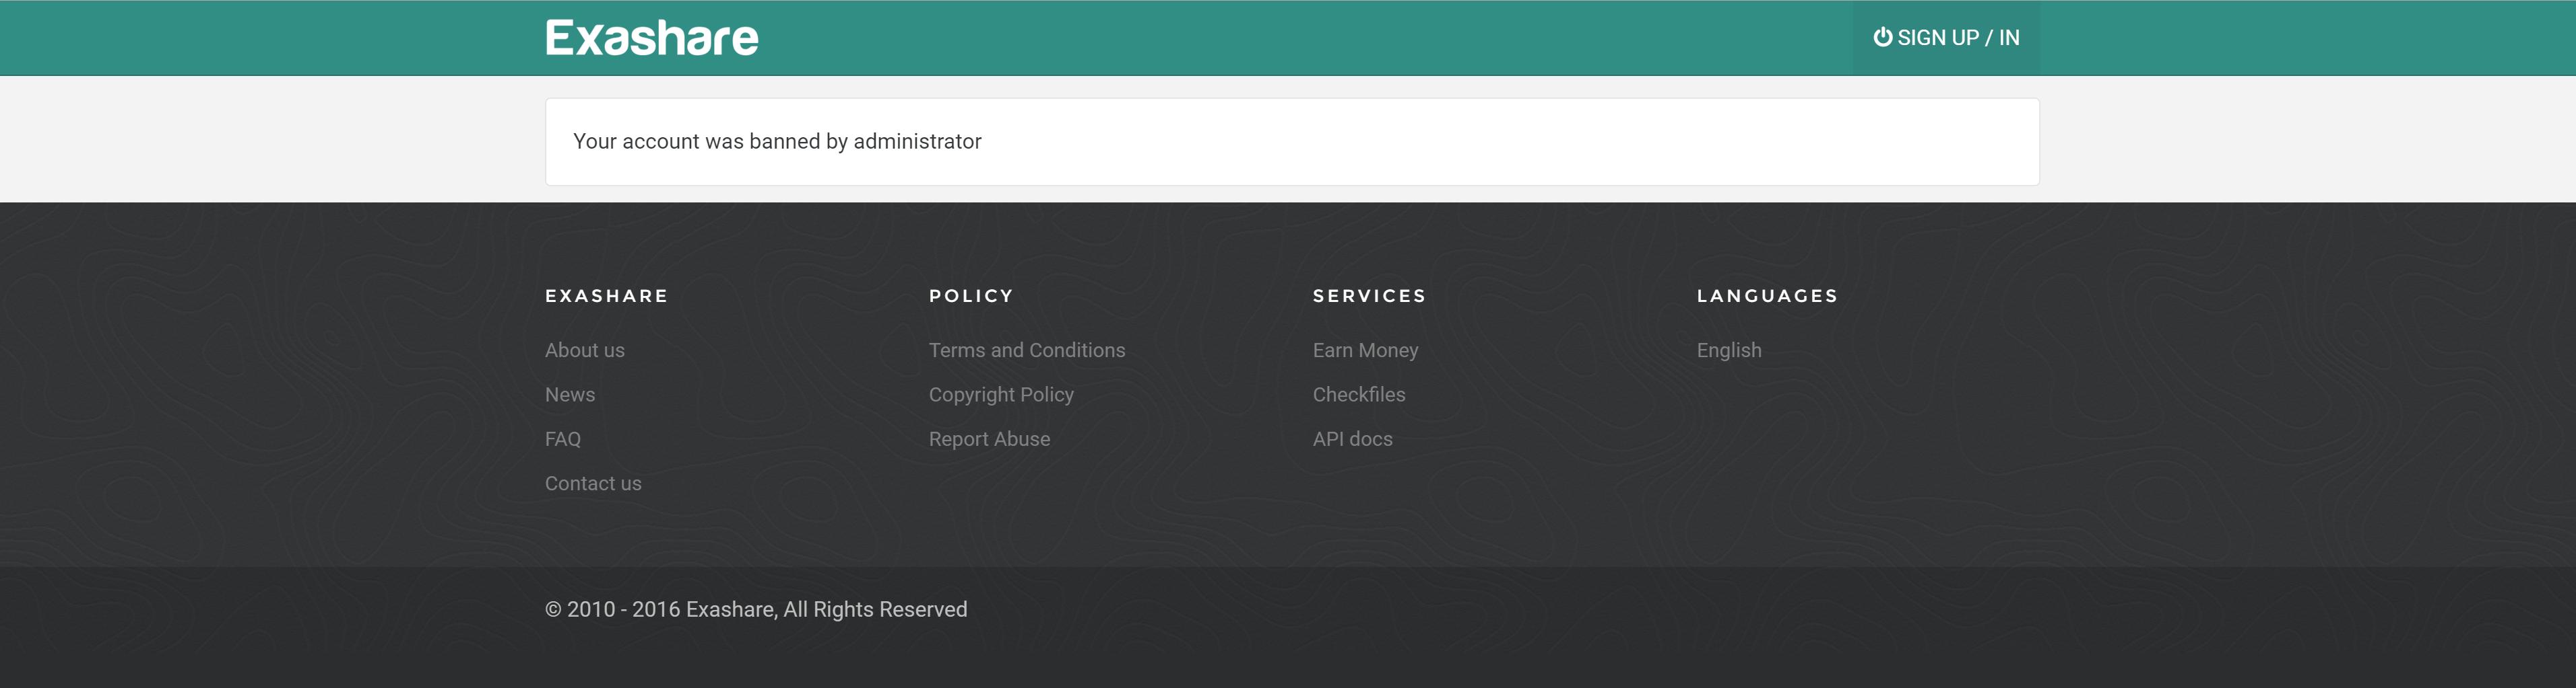Image resolution: width=2576 pixels, height=688 pixels.
Task: Click the Exashare logo in header
Action: click(x=652, y=38)
